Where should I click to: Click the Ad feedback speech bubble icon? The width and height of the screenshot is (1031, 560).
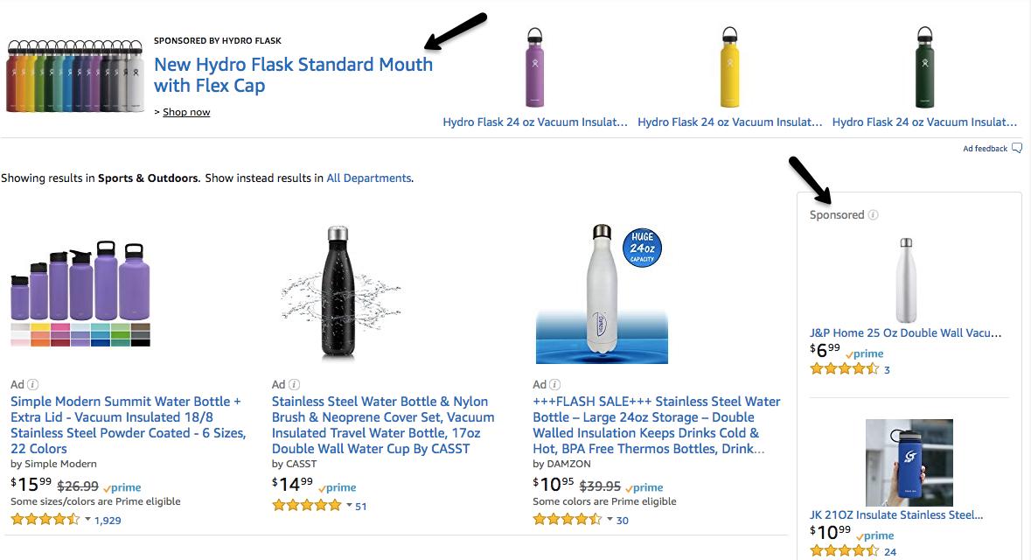(x=1016, y=149)
